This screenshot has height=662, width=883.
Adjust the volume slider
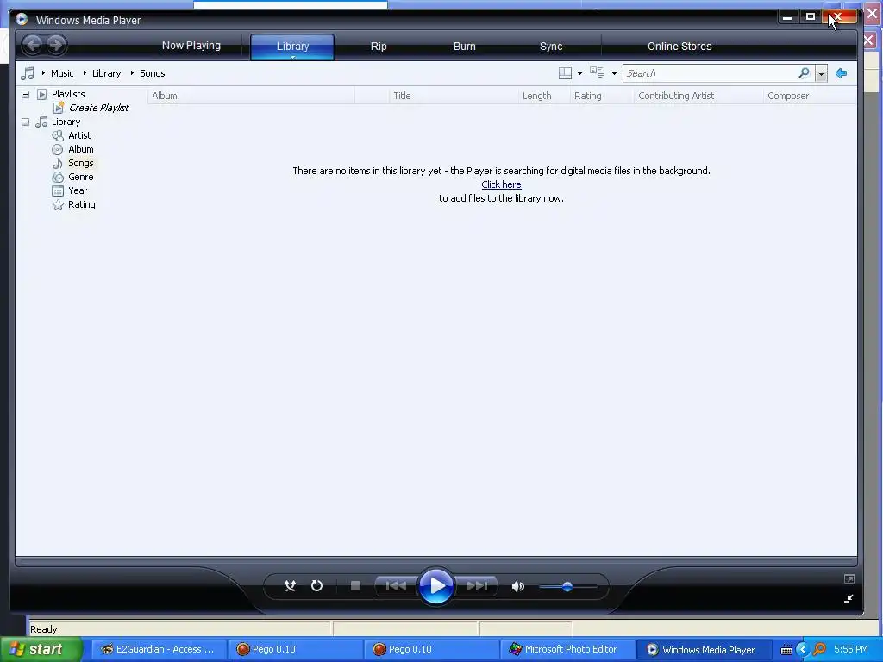(567, 586)
